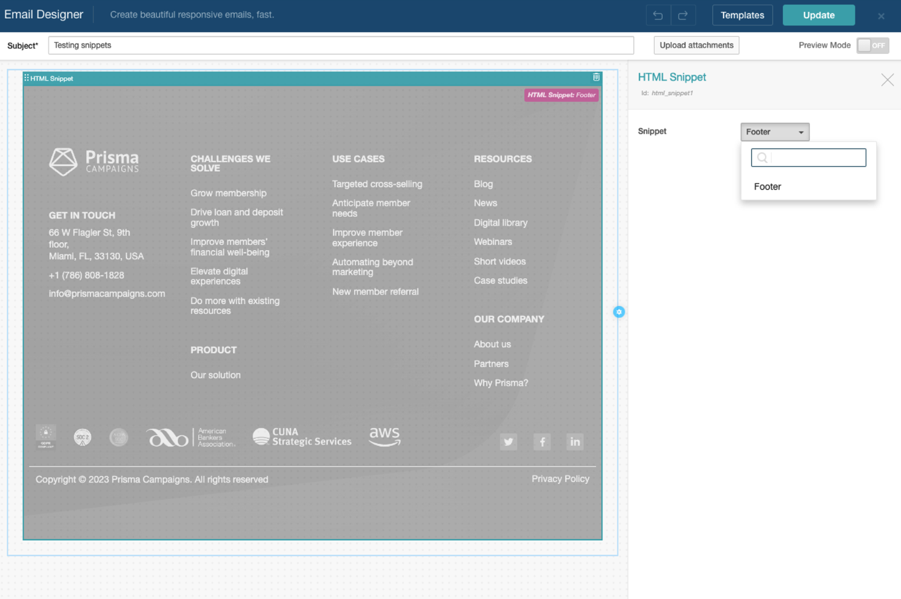
Task: Click the PRODUCT heading
Action: coord(213,350)
